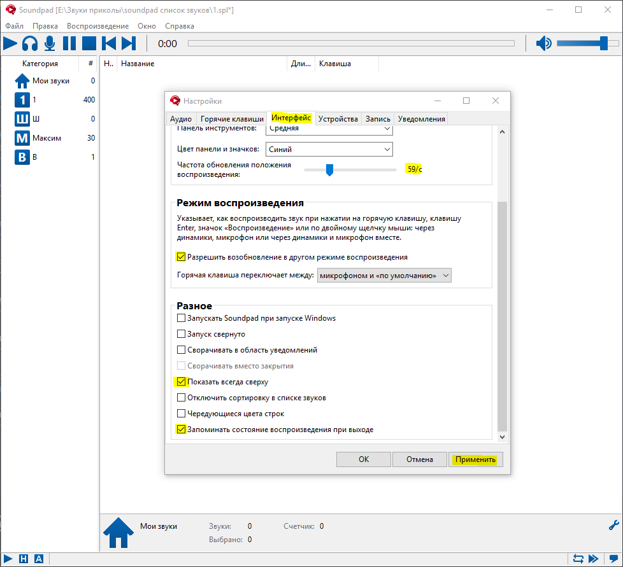The width and height of the screenshot is (623, 567).
Task: Click the settings scrollbar up arrow
Action: (502, 132)
